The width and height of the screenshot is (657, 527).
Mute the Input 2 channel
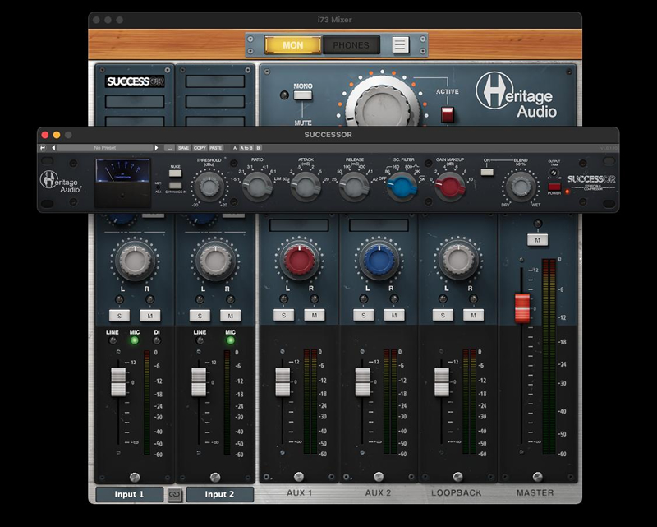231,316
